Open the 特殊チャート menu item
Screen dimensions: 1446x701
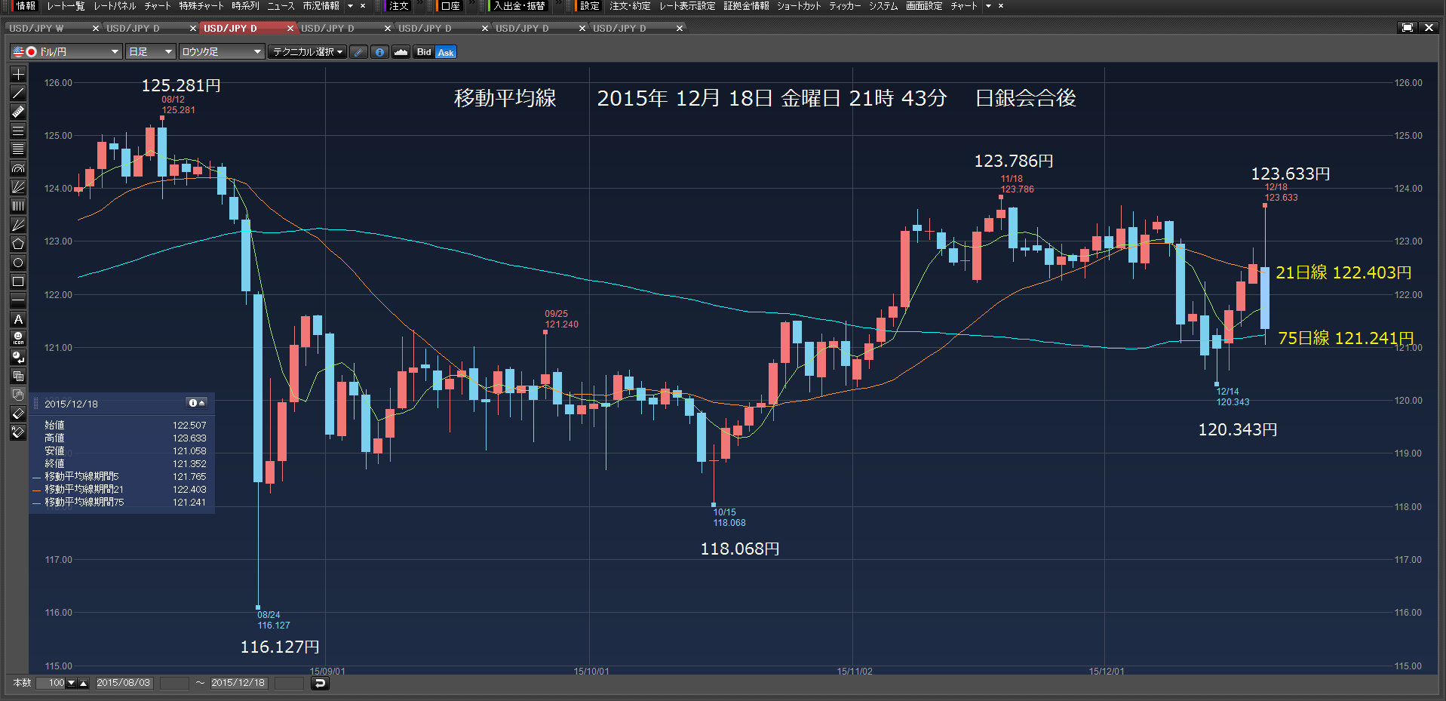[201, 6]
